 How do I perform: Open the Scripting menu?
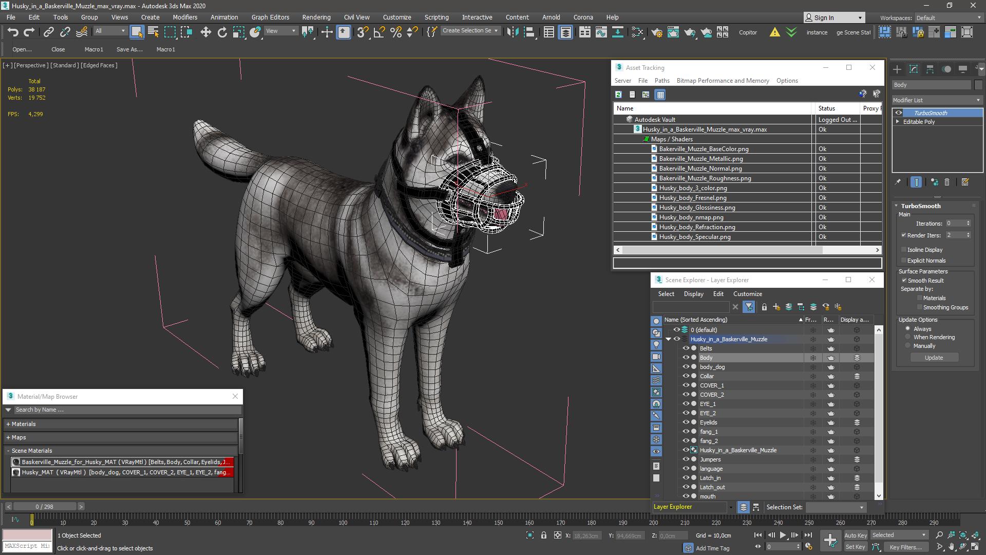(437, 17)
